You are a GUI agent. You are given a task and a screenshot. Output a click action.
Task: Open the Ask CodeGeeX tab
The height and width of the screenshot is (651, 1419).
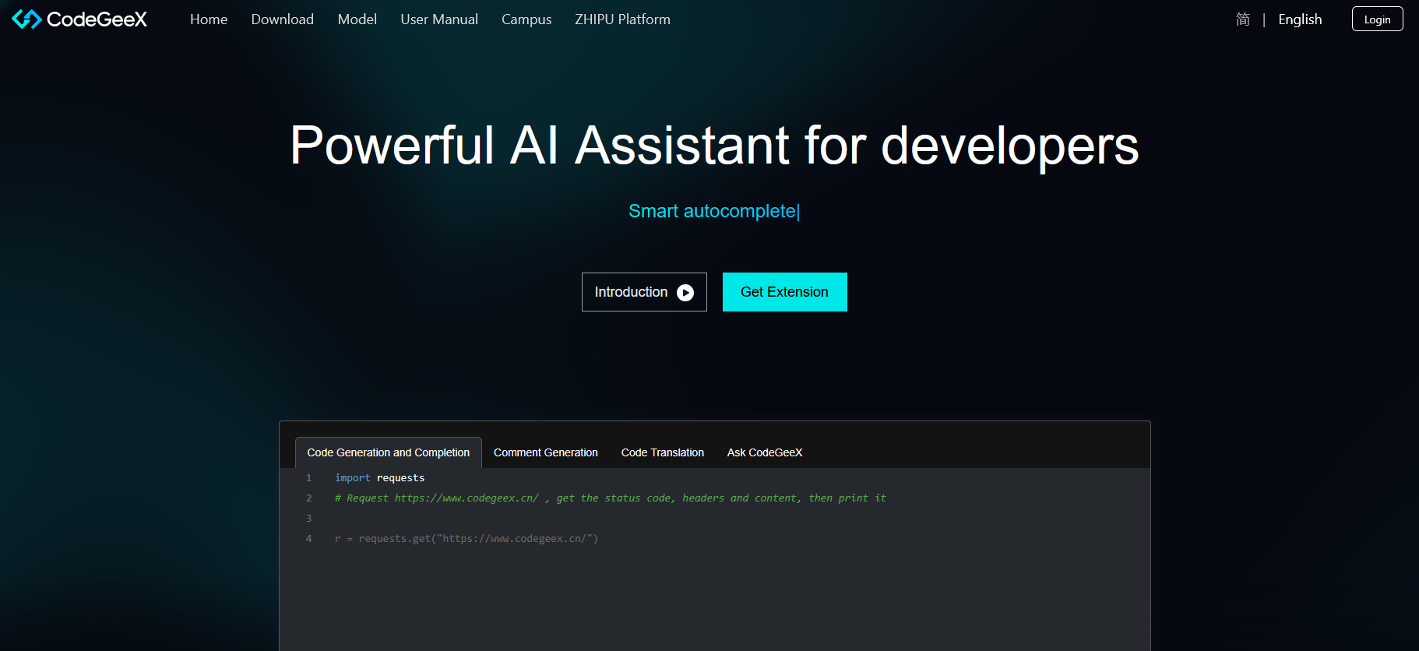[x=764, y=452]
